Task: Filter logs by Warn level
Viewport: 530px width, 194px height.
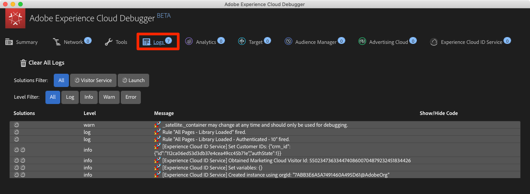Action: (109, 97)
